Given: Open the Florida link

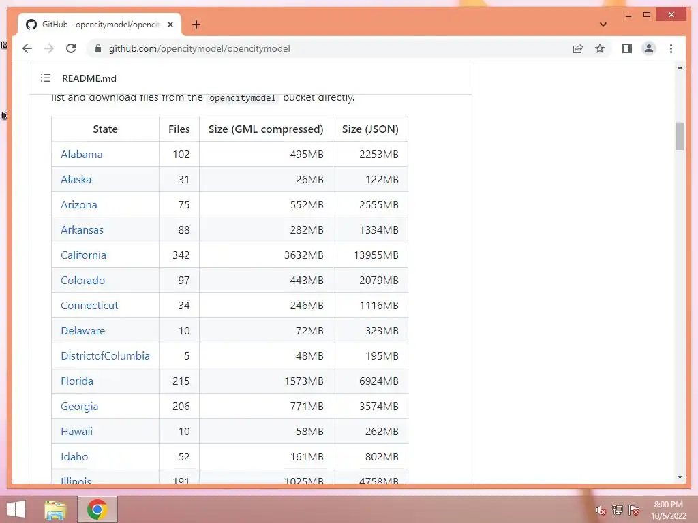Looking at the screenshot, I should tap(77, 381).
